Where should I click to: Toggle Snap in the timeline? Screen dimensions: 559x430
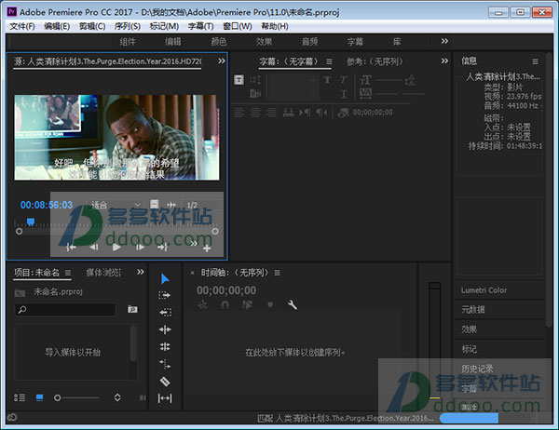(x=225, y=305)
